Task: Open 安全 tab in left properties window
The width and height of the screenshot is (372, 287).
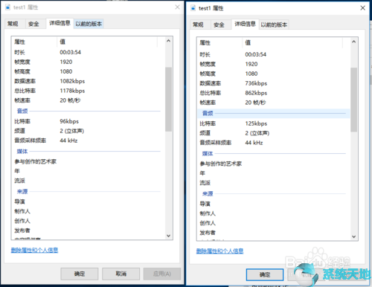Action: click(33, 24)
